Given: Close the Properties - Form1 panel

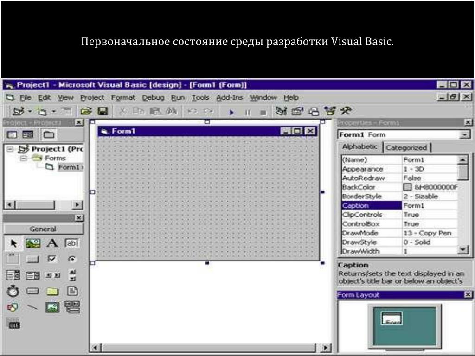Looking at the screenshot, I should tap(468, 122).
